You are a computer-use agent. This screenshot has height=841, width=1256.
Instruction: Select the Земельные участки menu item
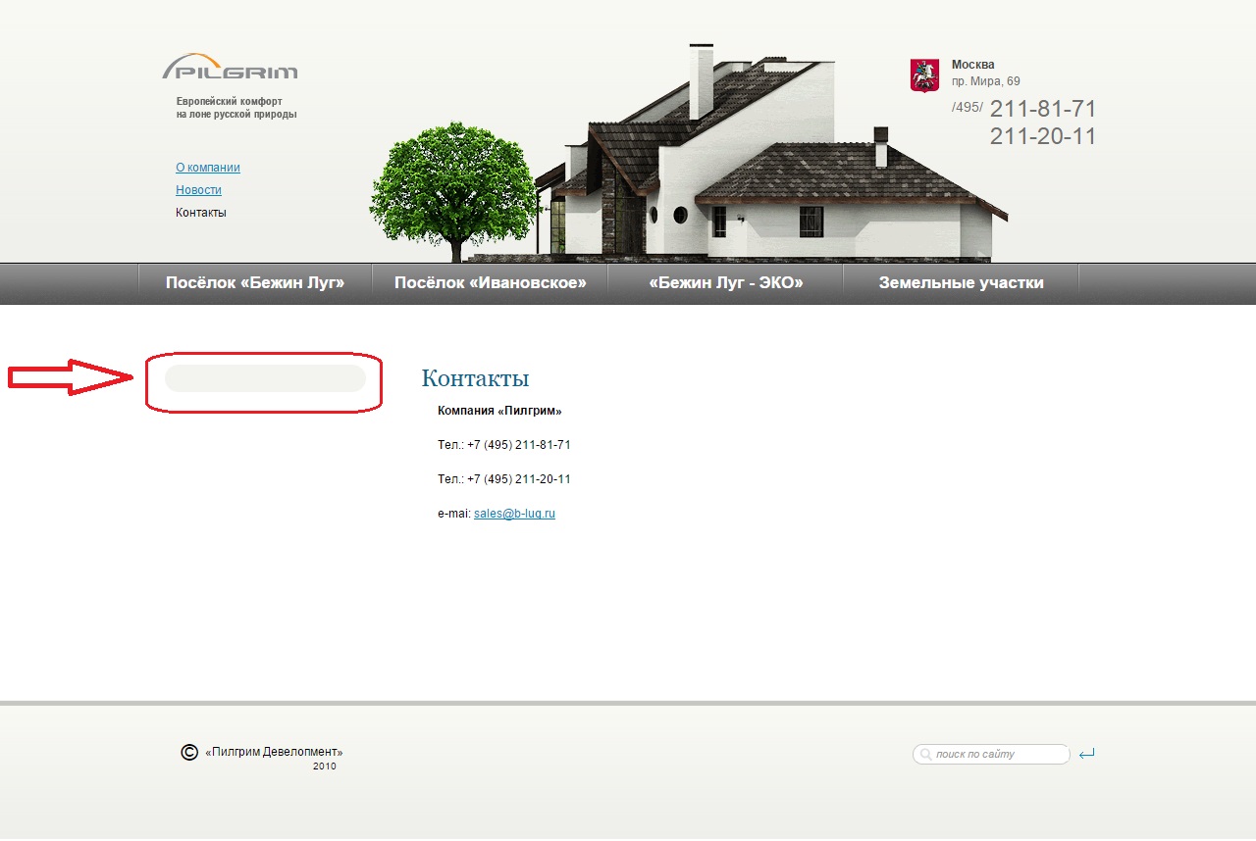pyautogui.click(x=961, y=283)
